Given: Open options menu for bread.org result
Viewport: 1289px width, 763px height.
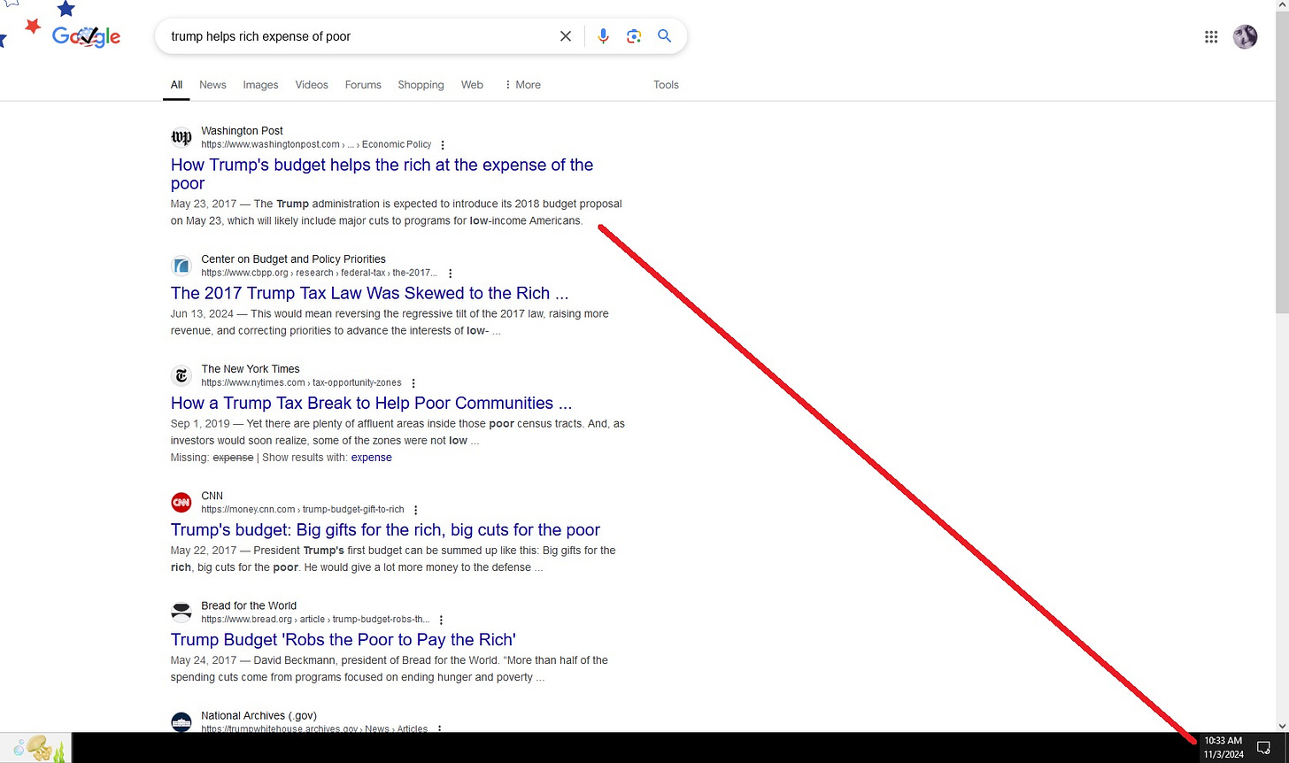Looking at the screenshot, I should pyautogui.click(x=442, y=620).
